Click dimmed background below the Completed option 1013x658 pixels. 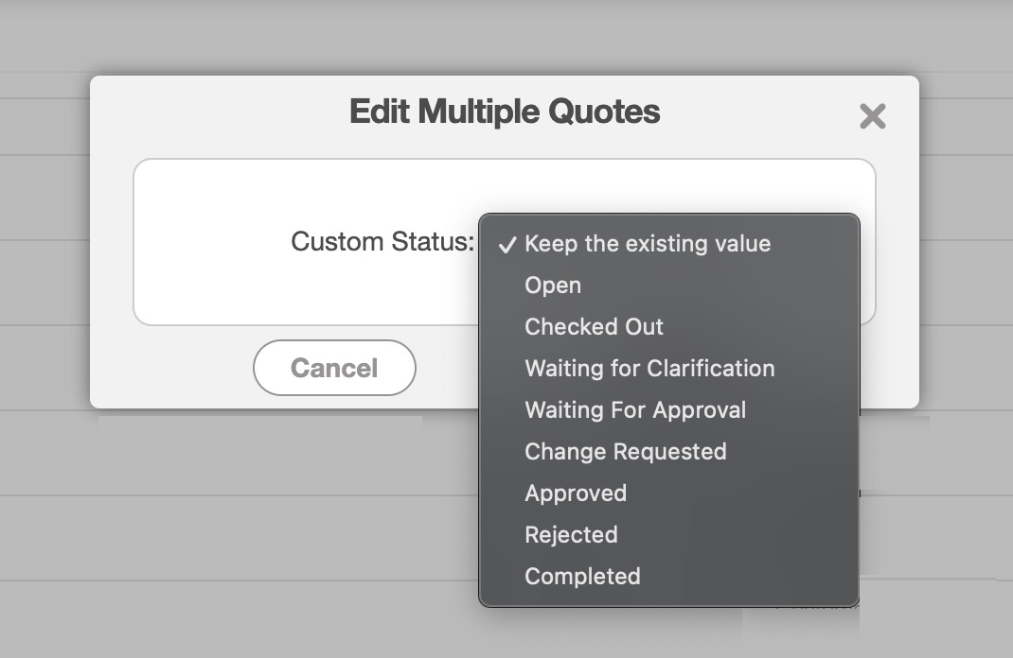663,633
